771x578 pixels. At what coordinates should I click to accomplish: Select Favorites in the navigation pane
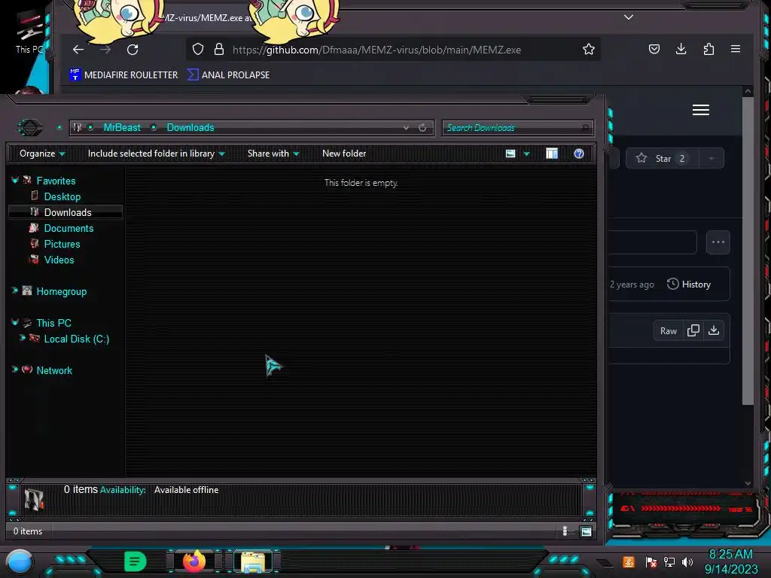tap(56, 181)
